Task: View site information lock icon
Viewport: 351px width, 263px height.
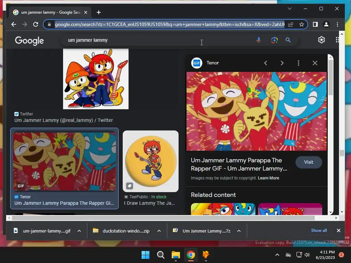Action: (x=49, y=24)
